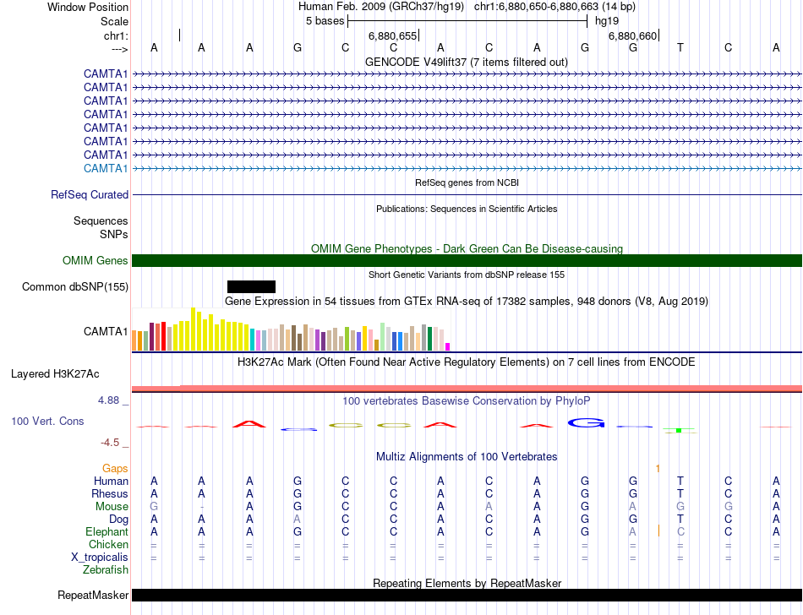The image size is (803, 615).
Task: Open the RepeatMasker track label
Action: (93, 596)
